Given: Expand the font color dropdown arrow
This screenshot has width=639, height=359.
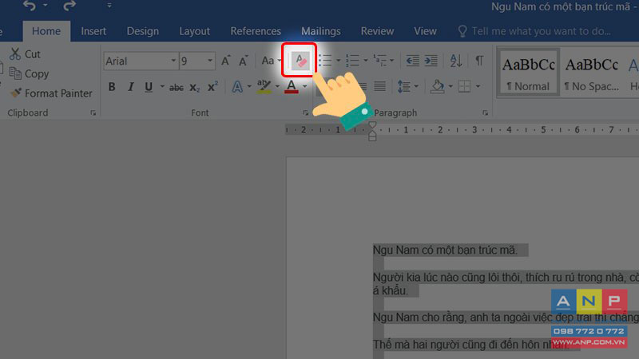Looking at the screenshot, I should click(x=305, y=86).
